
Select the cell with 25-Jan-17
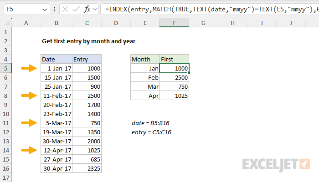[x=57, y=87]
